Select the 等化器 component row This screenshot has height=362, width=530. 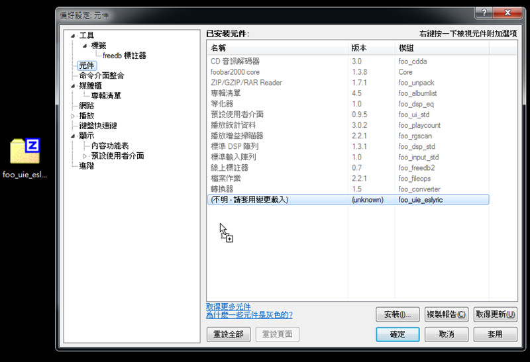(348, 104)
